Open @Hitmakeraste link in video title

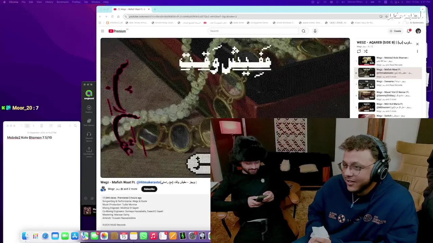coord(148,182)
